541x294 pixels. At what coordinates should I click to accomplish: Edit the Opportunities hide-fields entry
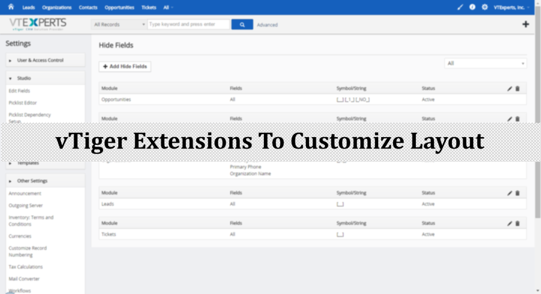[509, 89]
